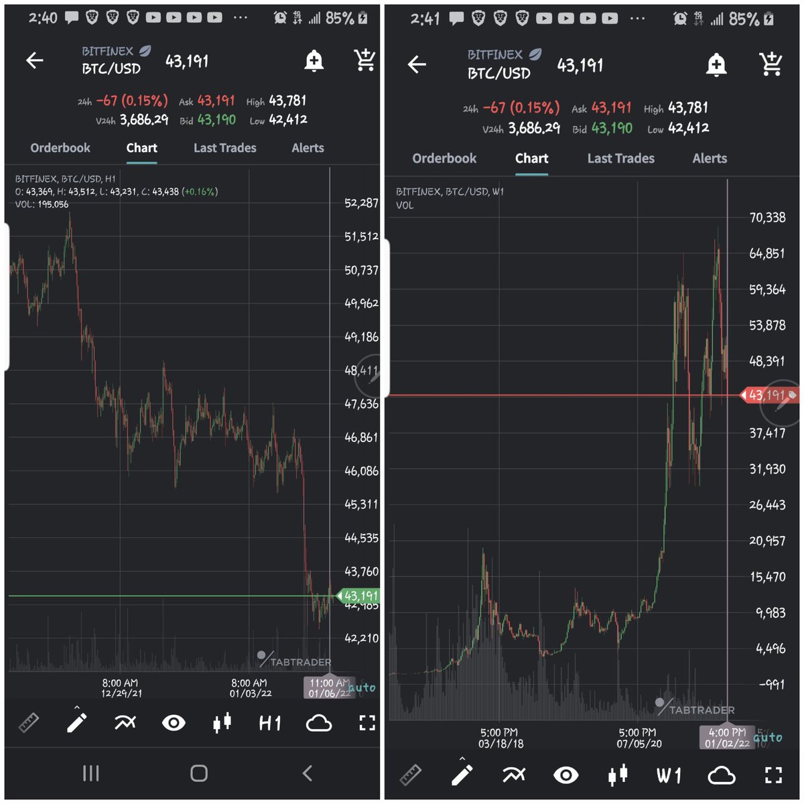Tap left edge panel handle on left screenshot
Viewport: 804px width, 804px height.
6,297
